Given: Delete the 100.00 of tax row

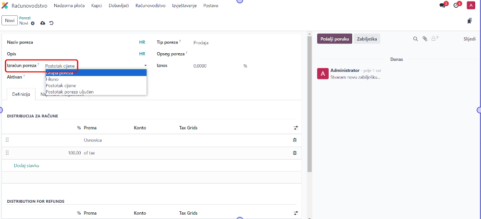Looking at the screenshot, I should click(295, 153).
